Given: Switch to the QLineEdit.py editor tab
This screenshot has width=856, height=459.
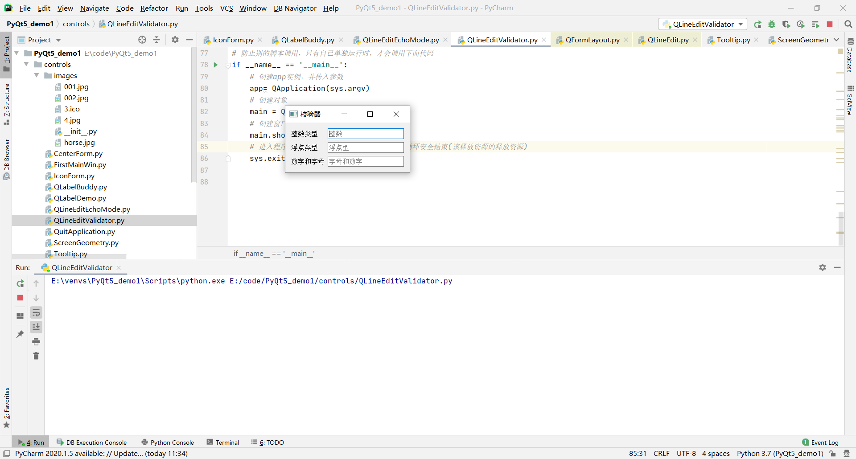Looking at the screenshot, I should click(668, 40).
